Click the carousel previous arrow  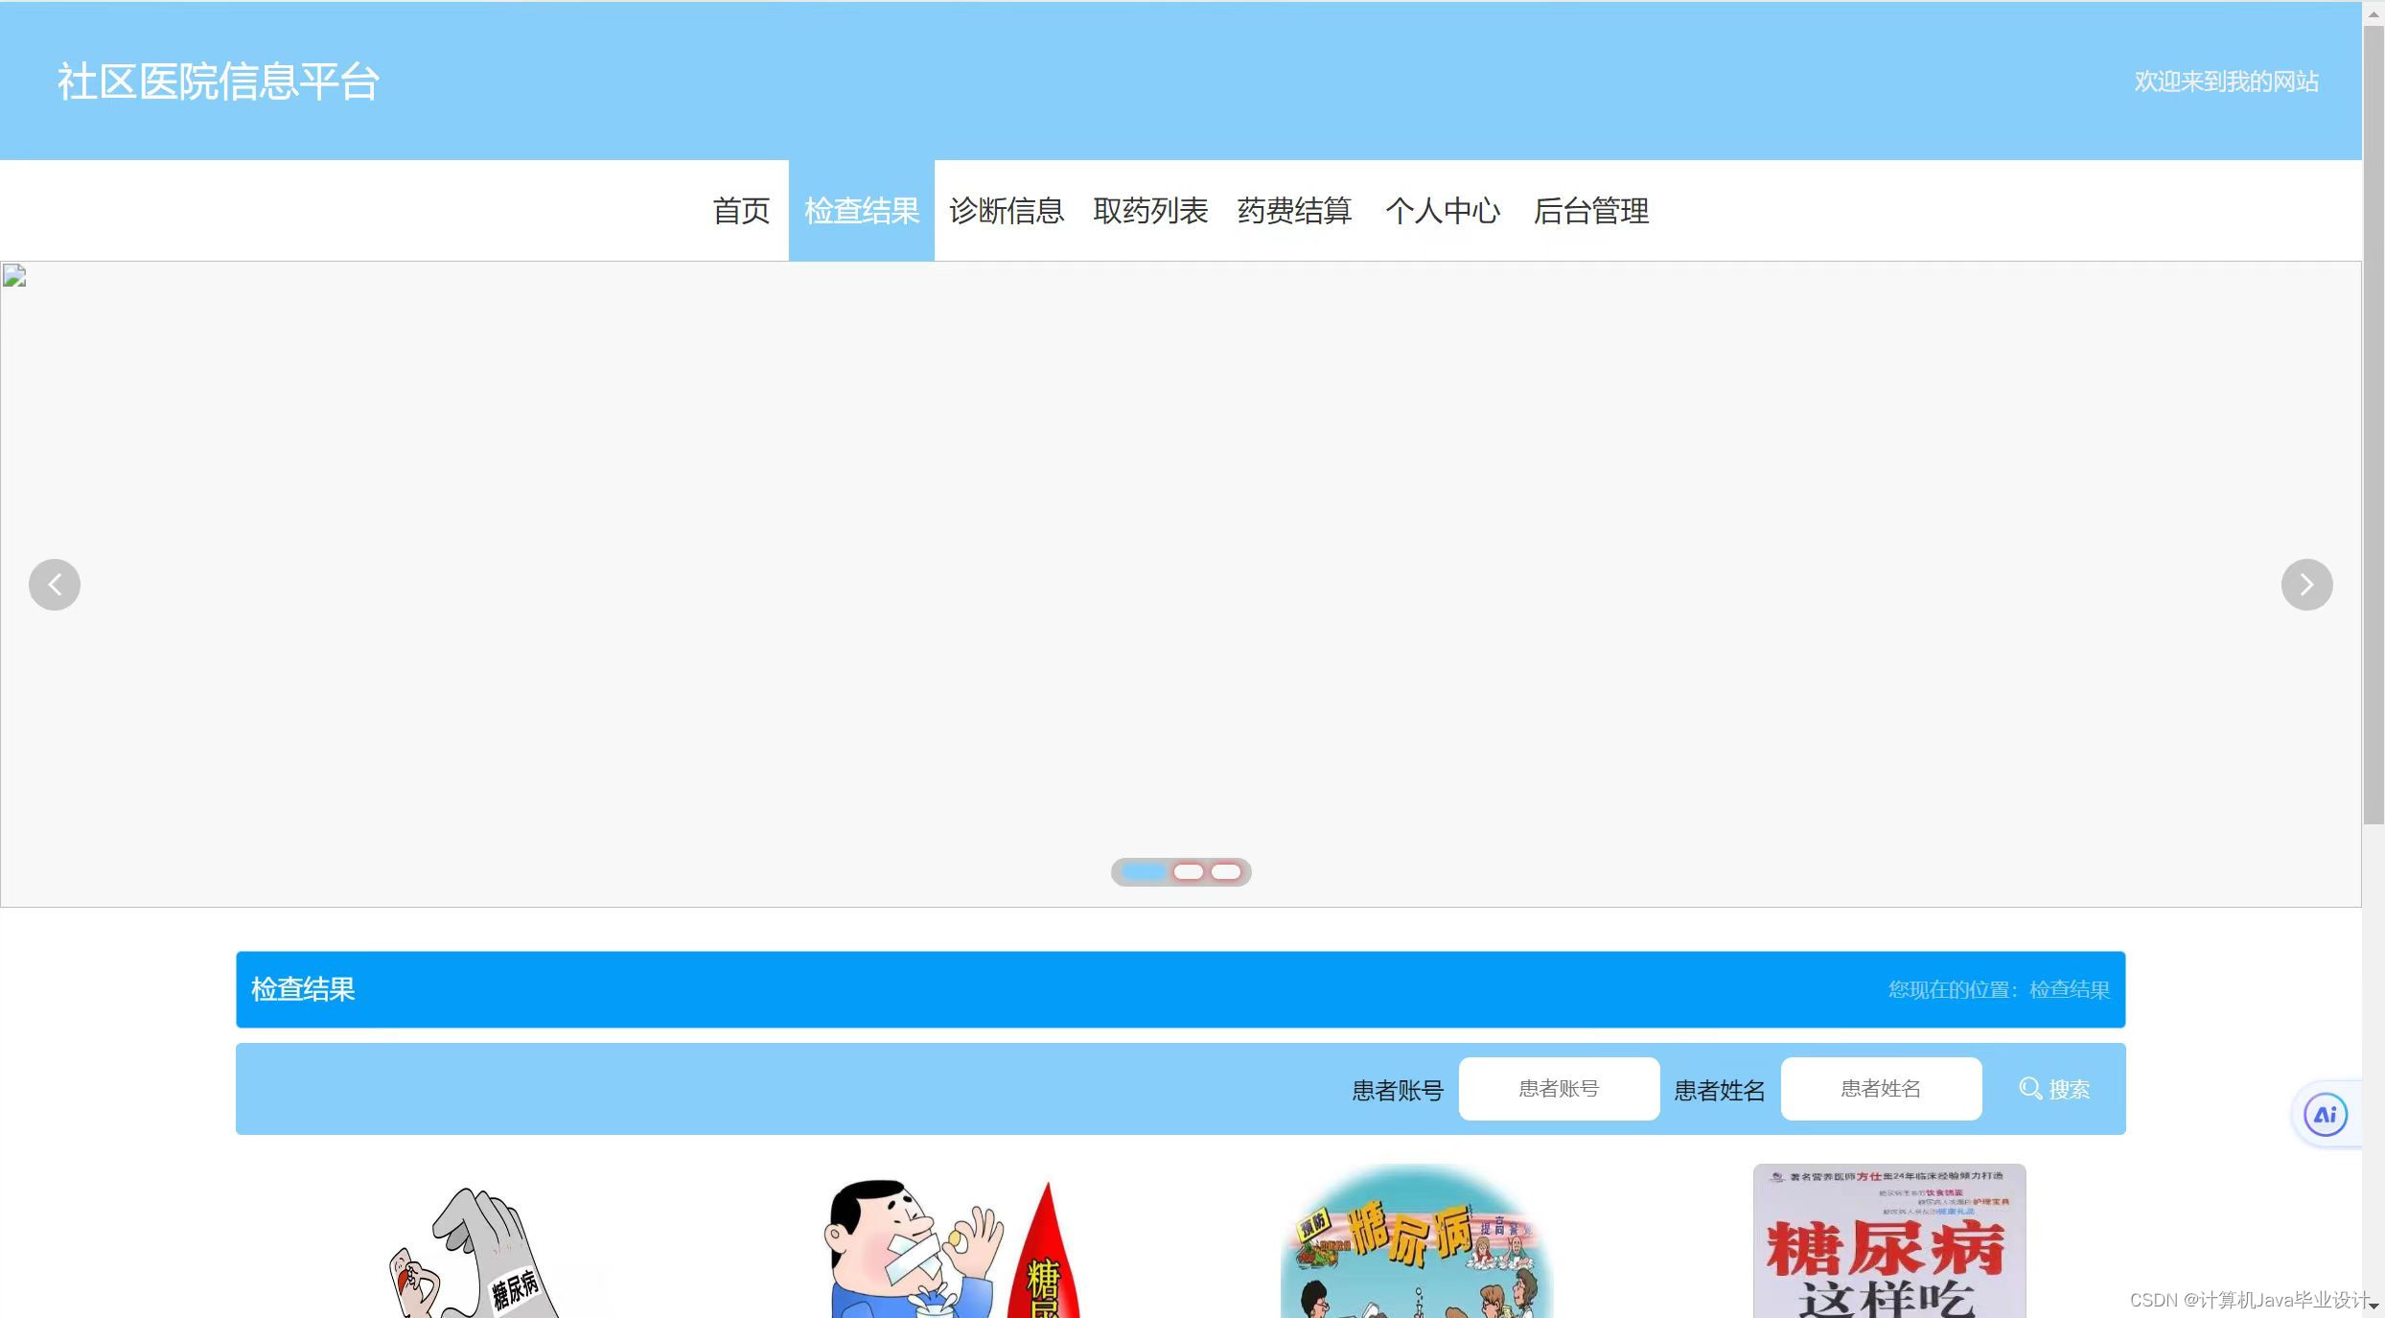point(55,585)
